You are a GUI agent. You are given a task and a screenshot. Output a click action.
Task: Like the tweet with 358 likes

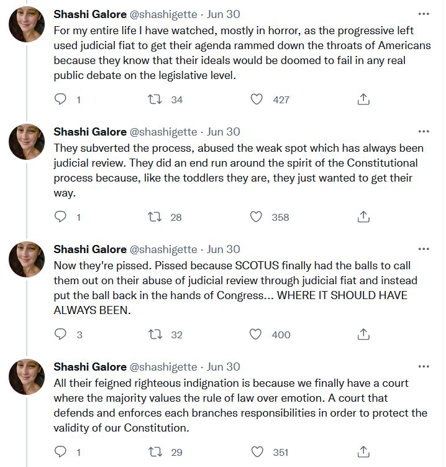point(255,216)
